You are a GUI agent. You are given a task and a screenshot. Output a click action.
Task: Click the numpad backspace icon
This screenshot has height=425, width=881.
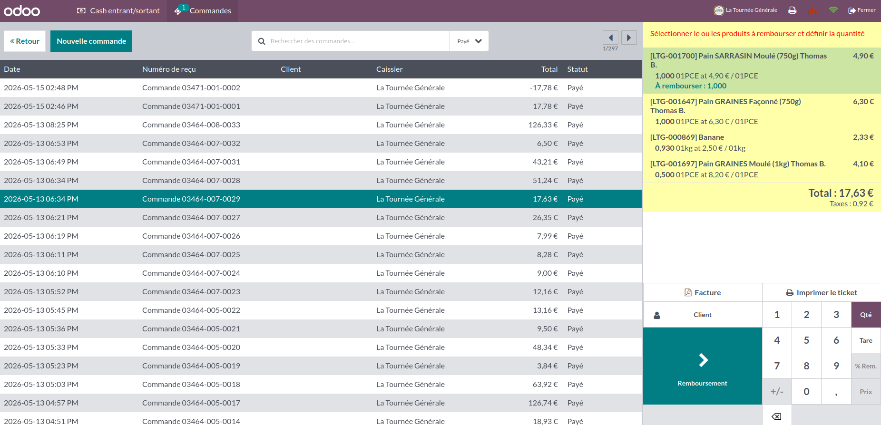point(777,416)
